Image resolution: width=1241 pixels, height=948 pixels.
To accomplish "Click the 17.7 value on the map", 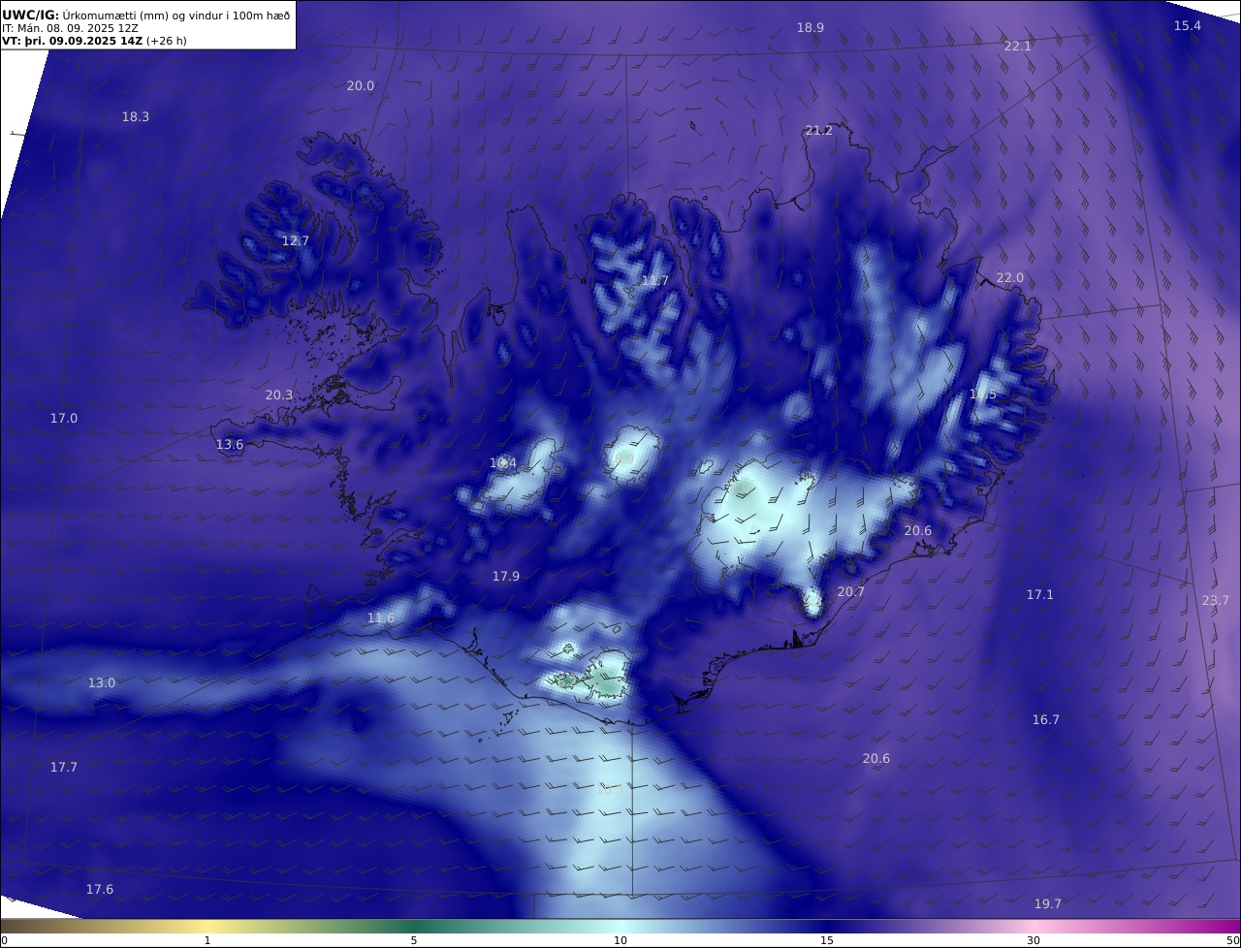I will coord(64,767).
